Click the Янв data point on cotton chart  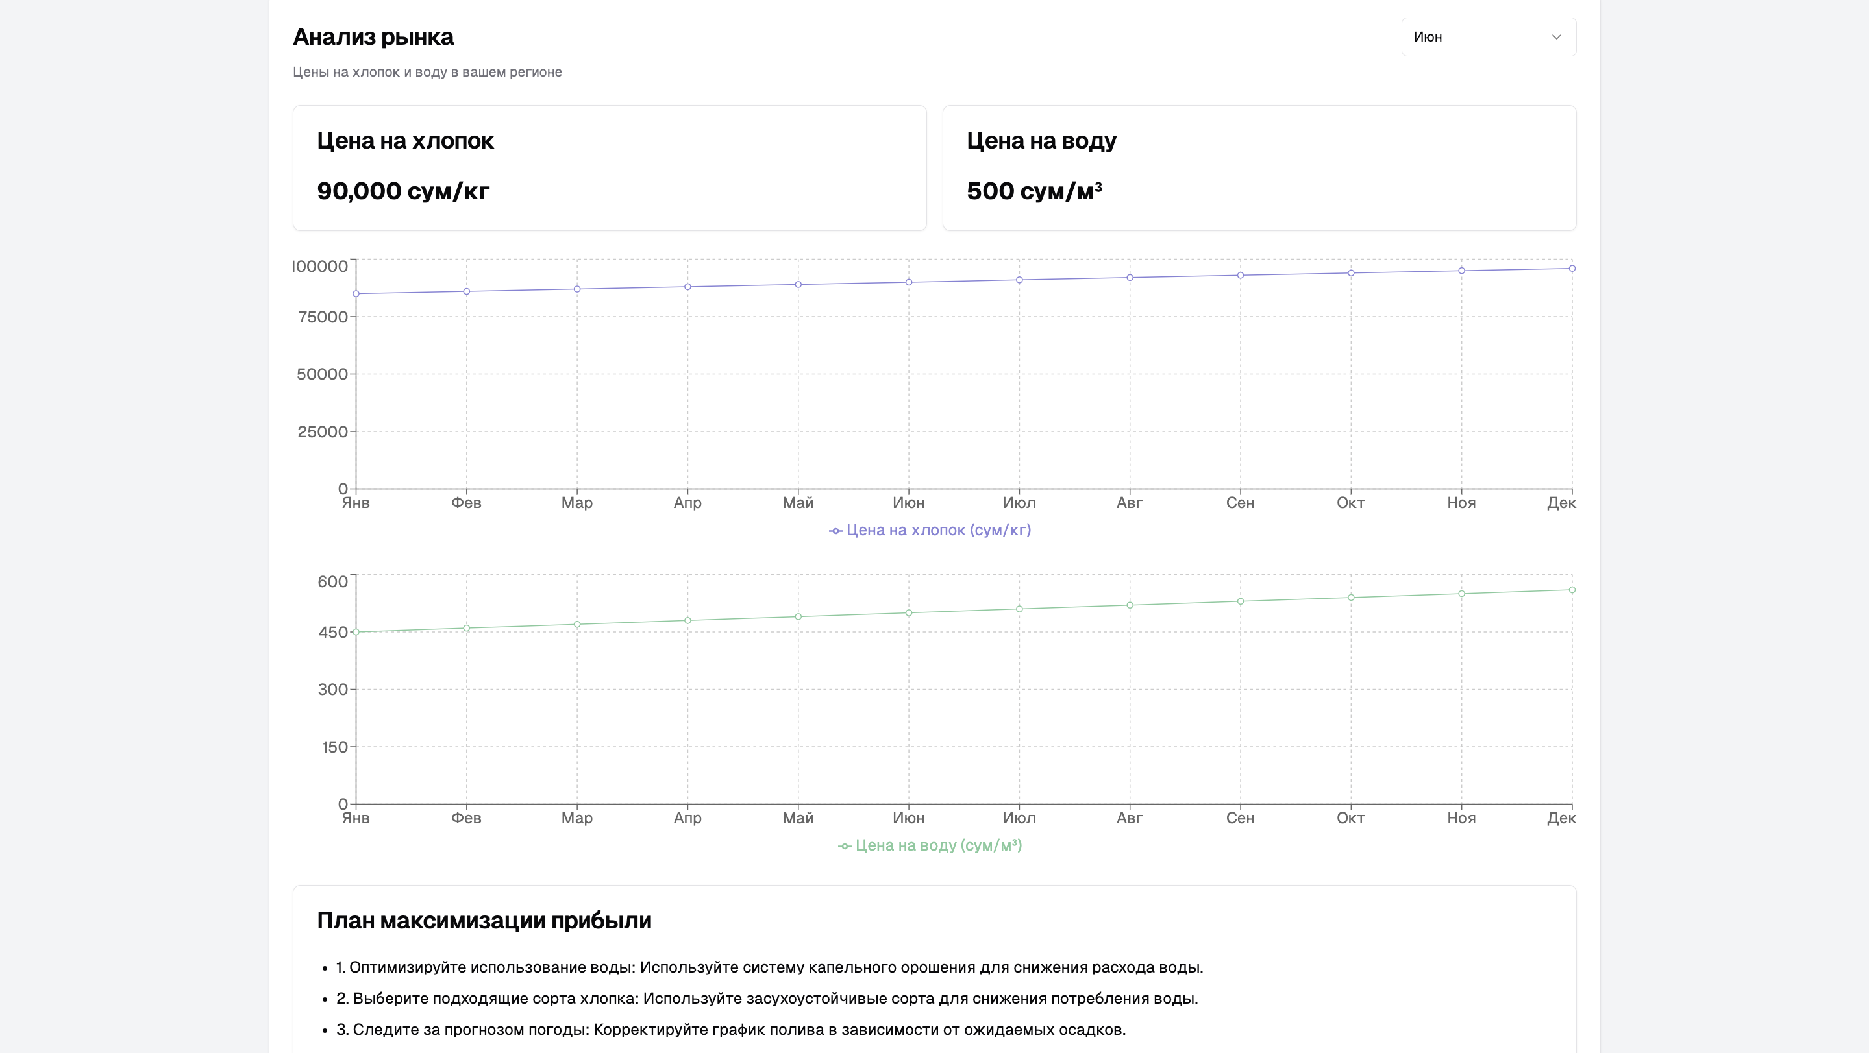(x=356, y=294)
